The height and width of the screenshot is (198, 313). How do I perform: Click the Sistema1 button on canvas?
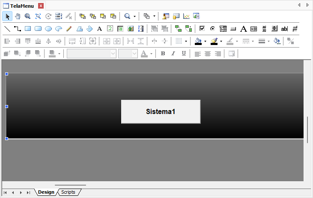(161, 111)
